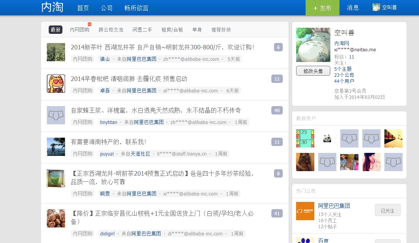Click the 内淘 site logo
The width and height of the screenshot is (419, 243).
53,7
